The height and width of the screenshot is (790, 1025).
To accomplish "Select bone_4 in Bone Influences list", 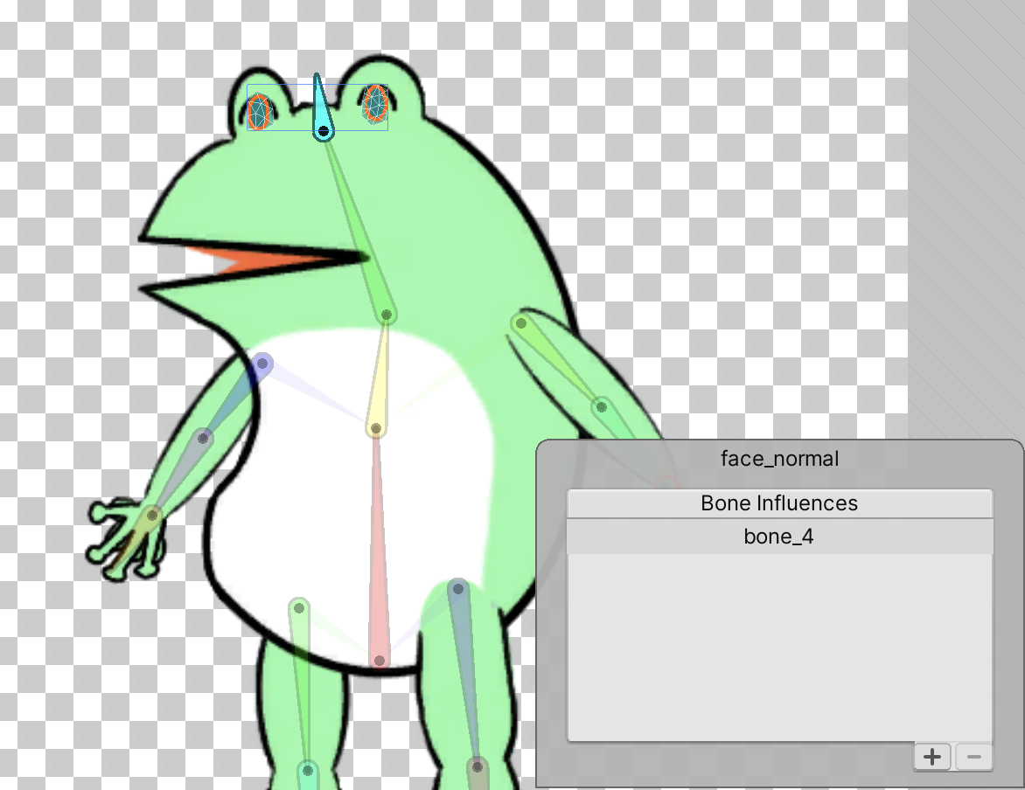I will click(x=779, y=537).
